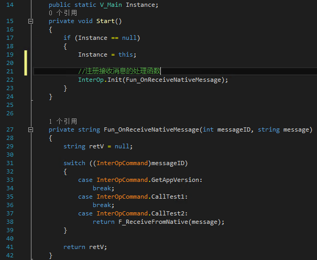Click the green Chinese comment on line 21
This screenshot has width=317, height=260.
119,71
